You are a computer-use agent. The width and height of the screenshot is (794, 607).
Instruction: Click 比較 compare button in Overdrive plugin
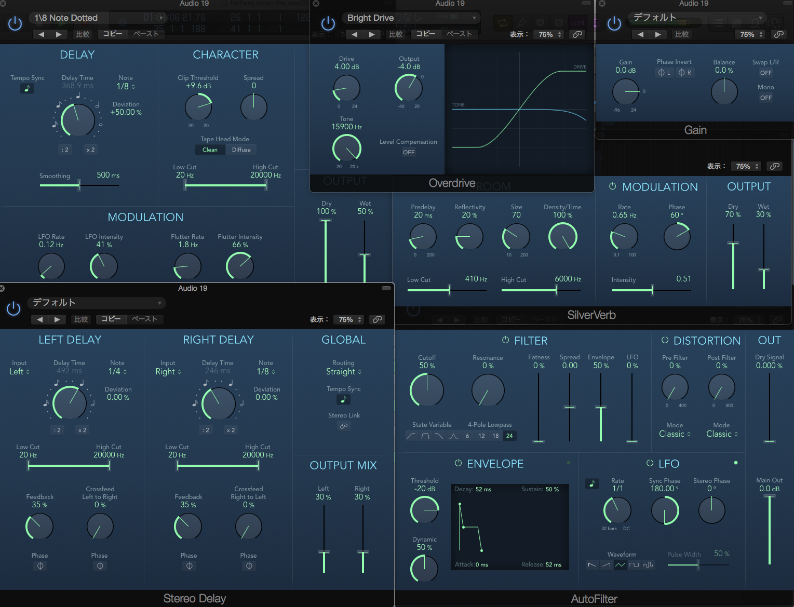tap(396, 34)
